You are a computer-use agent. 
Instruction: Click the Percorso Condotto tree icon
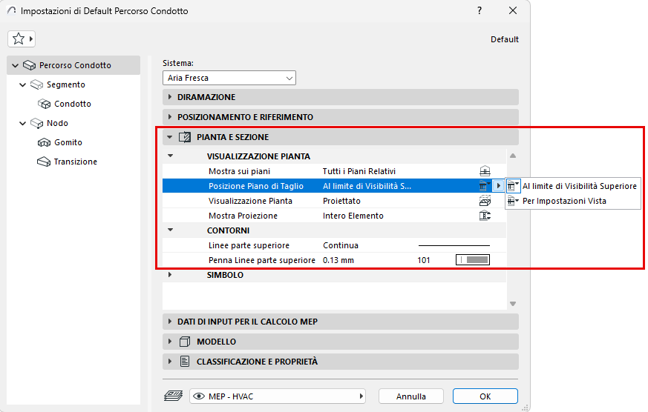pos(29,65)
